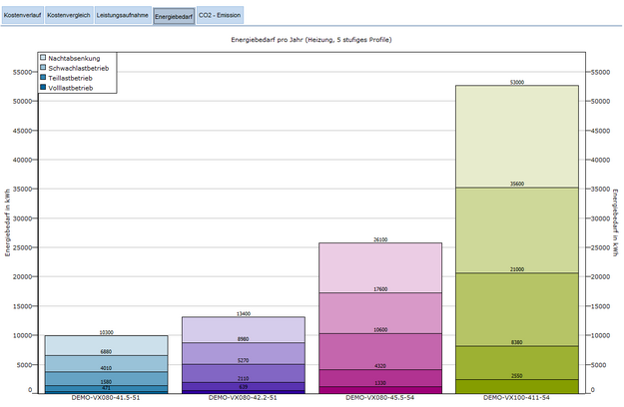This screenshot has width=624, height=407.
Task: Click the 21000 value label in the green bar
Action: (x=516, y=269)
